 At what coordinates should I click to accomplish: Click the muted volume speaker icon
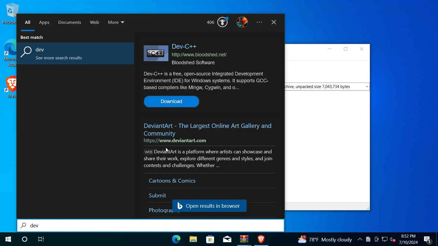pos(393,239)
